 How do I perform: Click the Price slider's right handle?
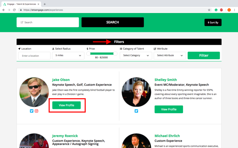coord(115,54)
